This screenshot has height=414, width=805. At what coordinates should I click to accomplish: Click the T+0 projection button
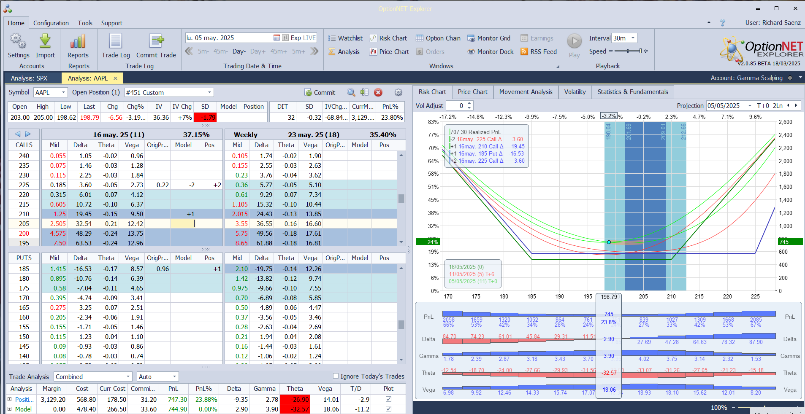[763, 106]
